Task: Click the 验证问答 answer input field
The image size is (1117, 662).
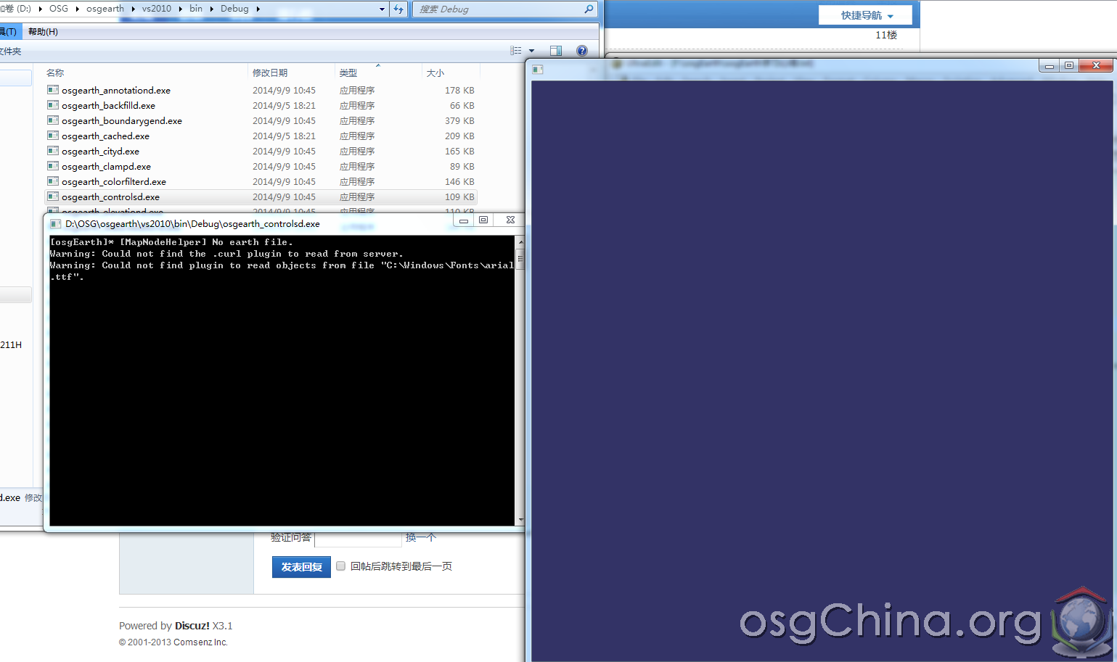Action: [x=358, y=538]
